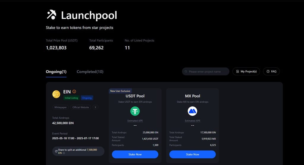Switch to the Completed(10) tab
The image size is (304, 165).
click(90, 72)
